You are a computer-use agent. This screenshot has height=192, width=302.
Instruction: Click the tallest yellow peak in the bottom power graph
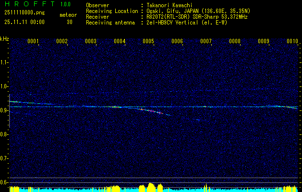coord(151,187)
